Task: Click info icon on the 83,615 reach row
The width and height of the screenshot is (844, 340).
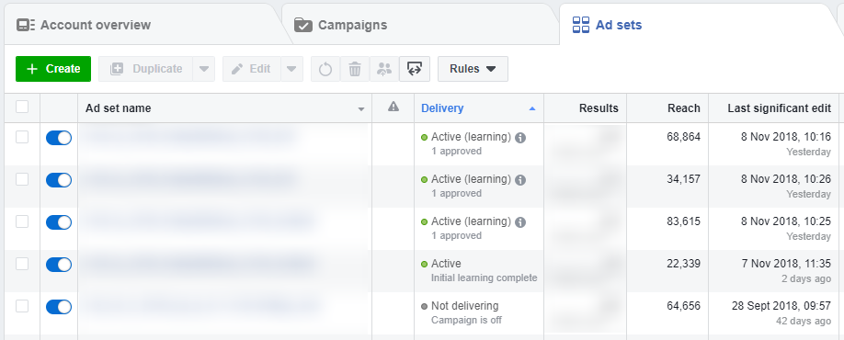Action: [520, 222]
